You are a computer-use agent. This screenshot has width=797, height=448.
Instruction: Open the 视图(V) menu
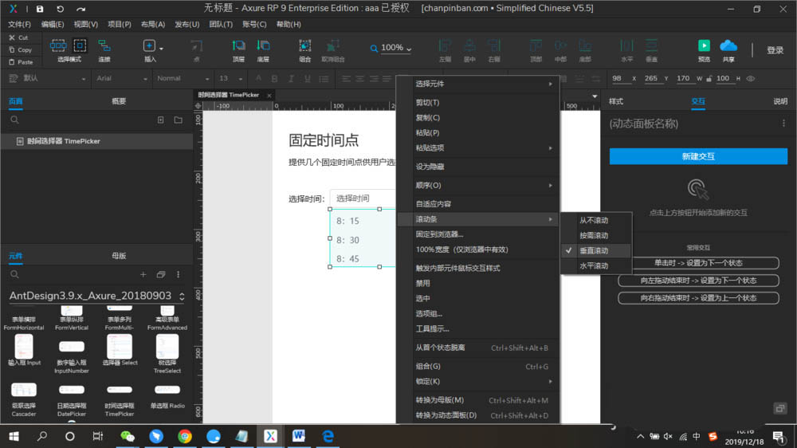click(x=85, y=25)
